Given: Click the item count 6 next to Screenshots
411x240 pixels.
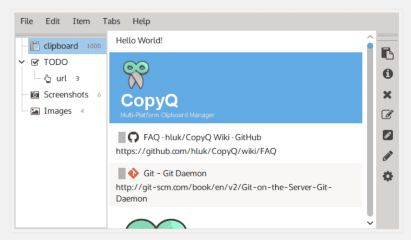Looking at the screenshot, I should [x=99, y=95].
